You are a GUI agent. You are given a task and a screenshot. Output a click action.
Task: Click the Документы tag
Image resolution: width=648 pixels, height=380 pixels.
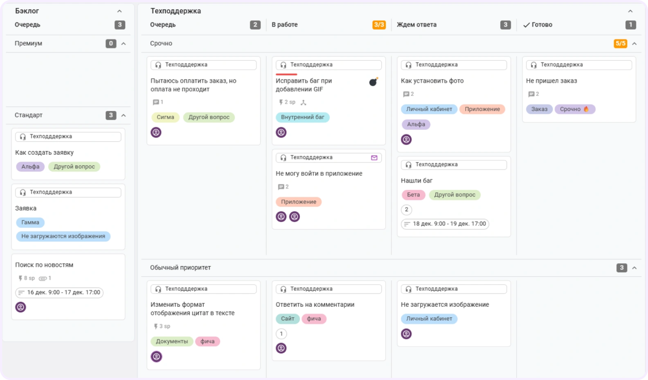click(x=172, y=341)
